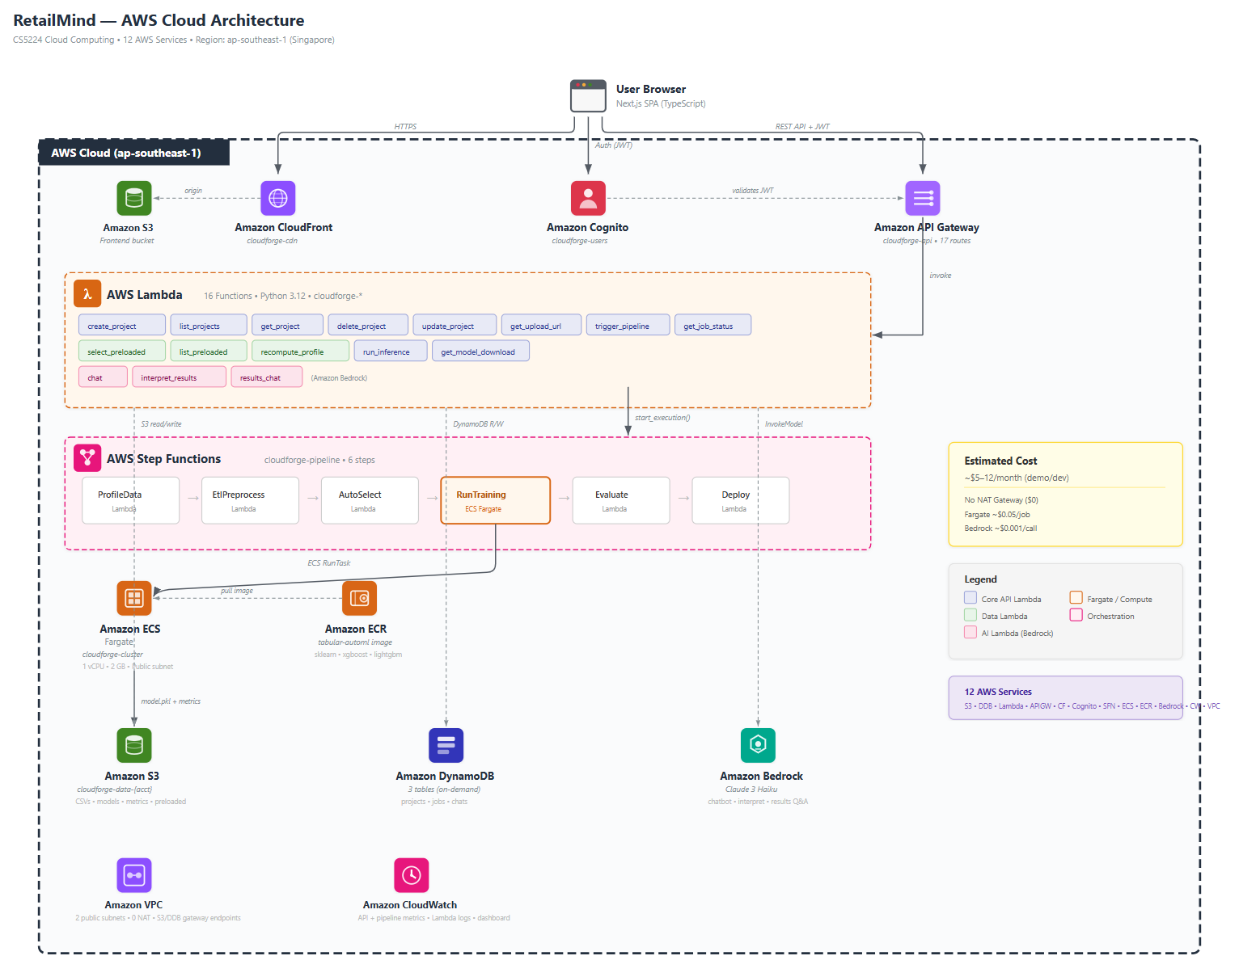Click the Amazon CloudWatch clock icon

[x=411, y=875]
